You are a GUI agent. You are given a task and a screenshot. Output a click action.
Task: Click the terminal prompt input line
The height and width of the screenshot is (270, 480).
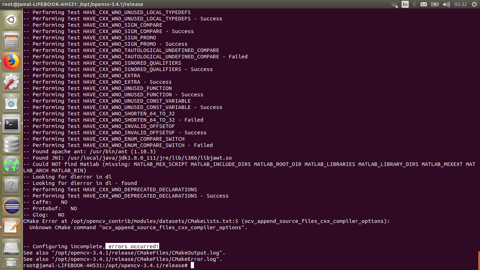pos(109,265)
